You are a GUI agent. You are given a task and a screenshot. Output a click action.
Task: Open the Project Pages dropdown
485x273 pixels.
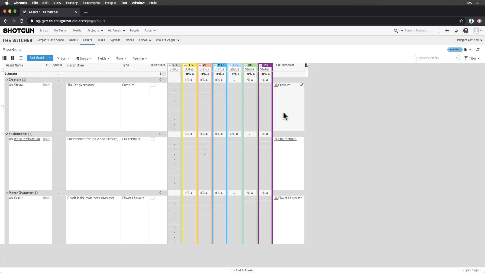pyautogui.click(x=167, y=40)
